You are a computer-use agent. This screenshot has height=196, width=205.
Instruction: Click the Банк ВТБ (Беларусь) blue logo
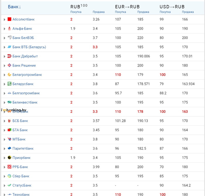point(9,47)
